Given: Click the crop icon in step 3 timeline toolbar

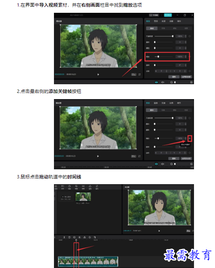Looking at the screenshot, I should [95, 237].
